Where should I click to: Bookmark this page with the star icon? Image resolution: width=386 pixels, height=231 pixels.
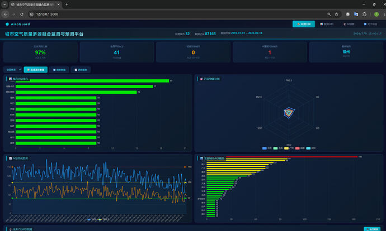pos(336,15)
